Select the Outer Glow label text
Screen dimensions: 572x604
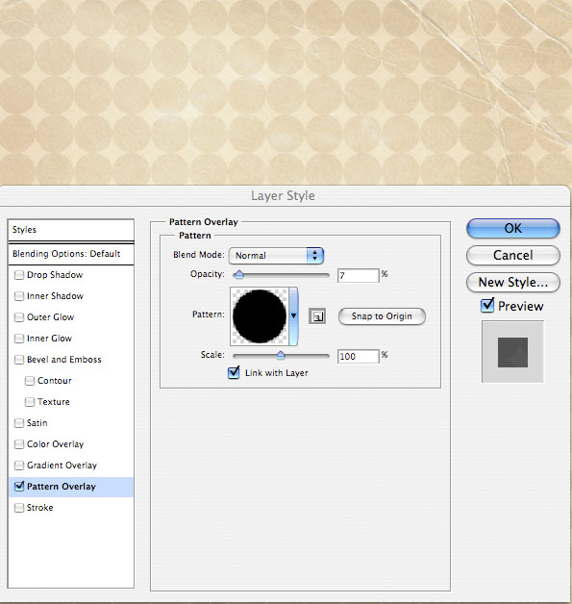click(50, 317)
